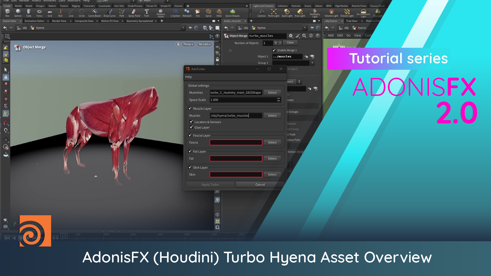This screenshot has width=491, height=276.
Task: Open the Animation Editor tab
Action: tap(34, 21)
